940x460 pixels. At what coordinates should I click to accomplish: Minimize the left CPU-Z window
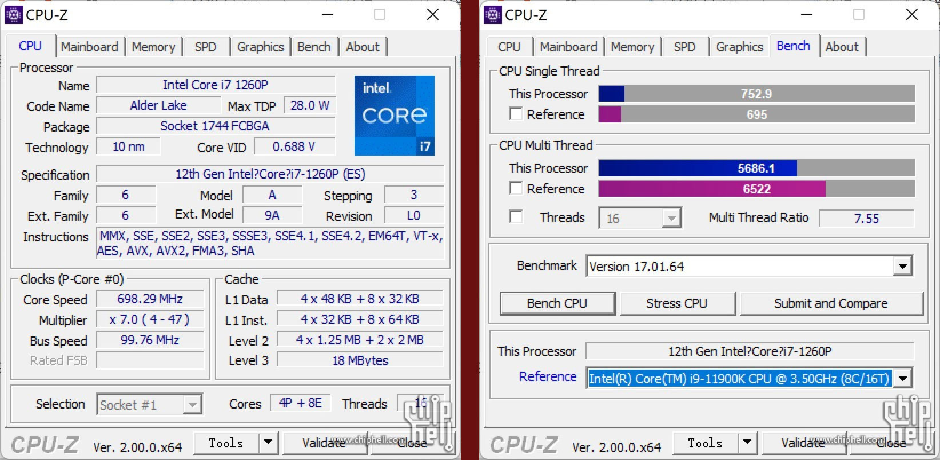(x=328, y=15)
